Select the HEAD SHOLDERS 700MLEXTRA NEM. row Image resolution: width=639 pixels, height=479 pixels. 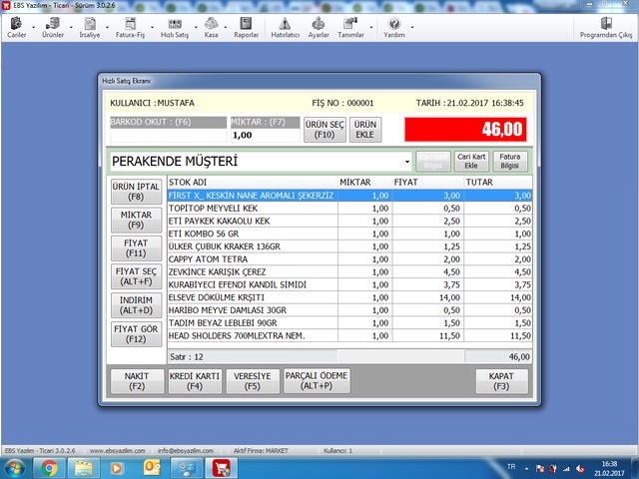[349, 335]
